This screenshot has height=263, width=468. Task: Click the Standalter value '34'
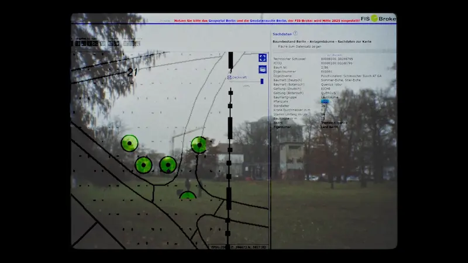pyautogui.click(x=323, y=106)
